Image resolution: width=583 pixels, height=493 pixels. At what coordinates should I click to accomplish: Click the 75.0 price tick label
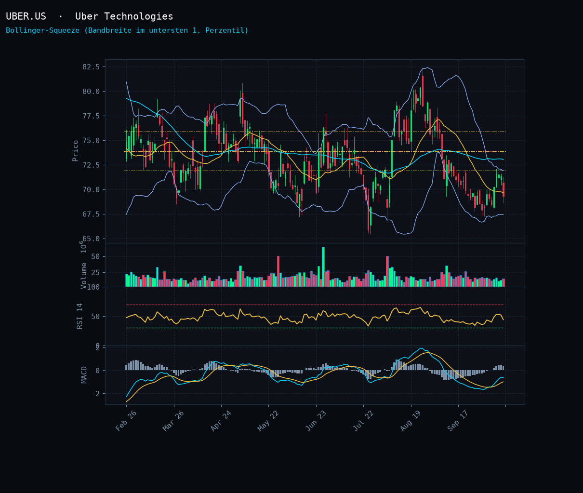91,140
